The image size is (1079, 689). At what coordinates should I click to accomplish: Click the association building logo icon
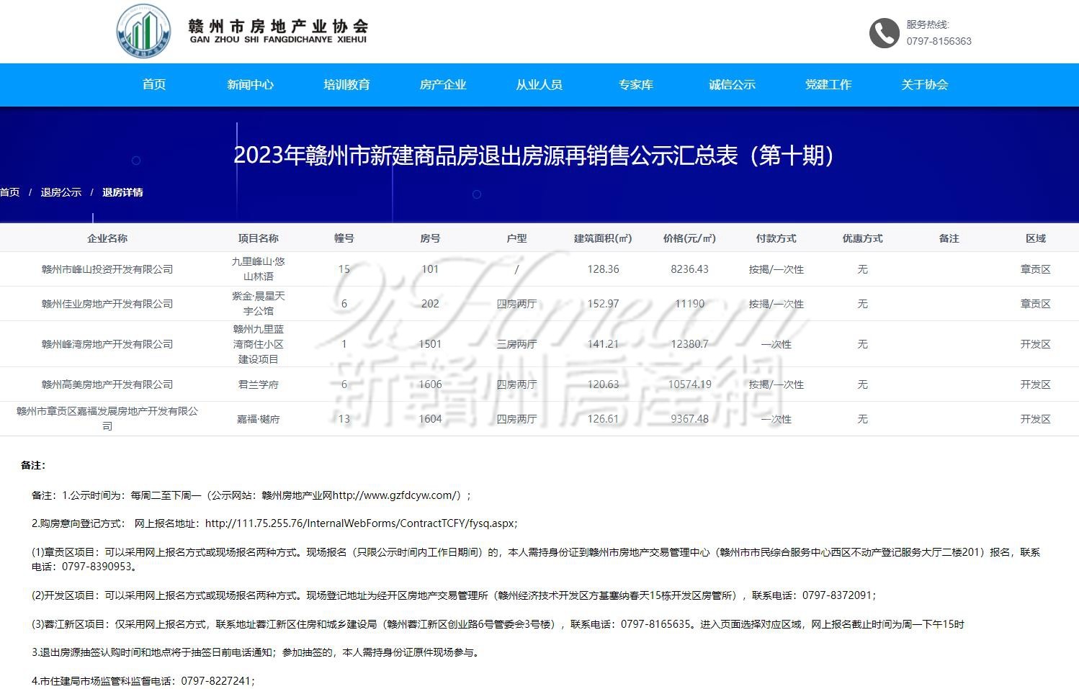(x=144, y=31)
